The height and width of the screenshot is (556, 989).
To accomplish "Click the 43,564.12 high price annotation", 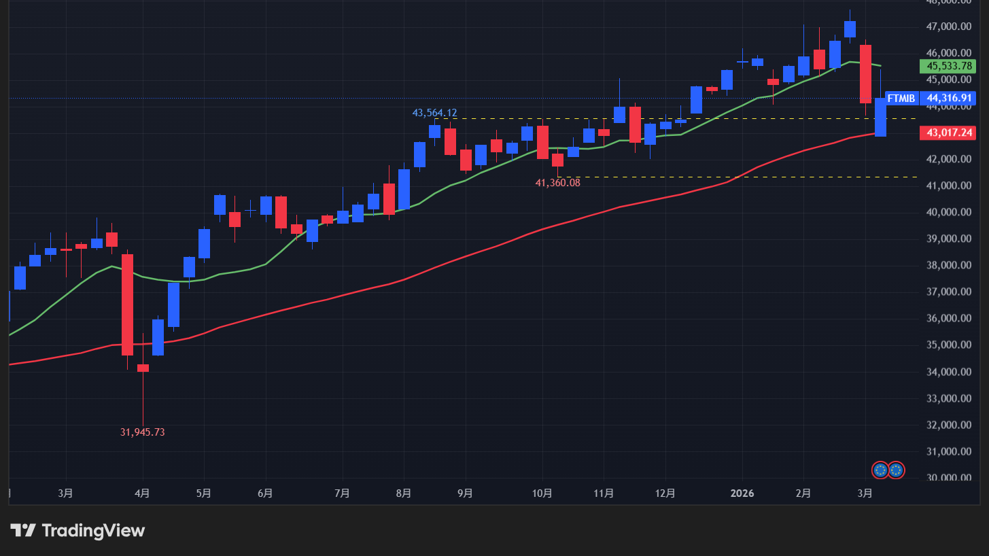I will 434,113.
